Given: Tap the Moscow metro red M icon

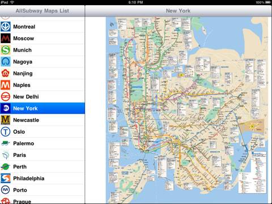Looking at the screenshot, I should tap(6, 39).
